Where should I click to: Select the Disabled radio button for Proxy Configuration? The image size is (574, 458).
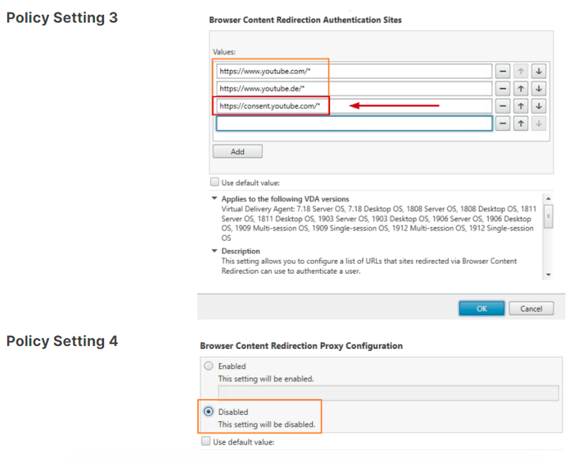coord(209,412)
